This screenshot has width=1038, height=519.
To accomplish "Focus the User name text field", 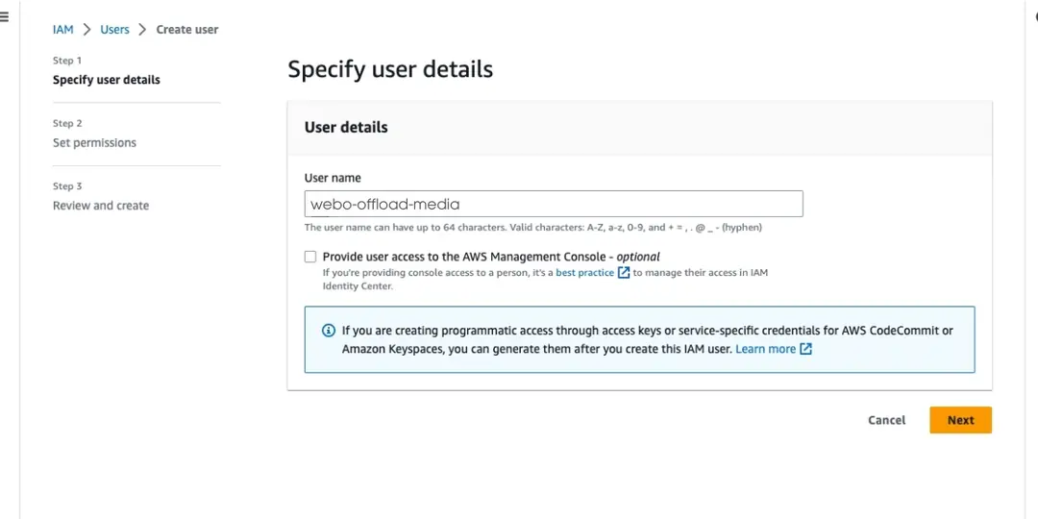I will click(x=553, y=204).
